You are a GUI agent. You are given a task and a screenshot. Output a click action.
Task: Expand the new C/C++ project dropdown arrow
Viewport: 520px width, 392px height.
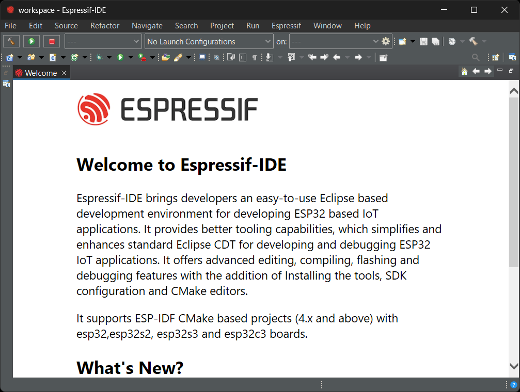20,57
